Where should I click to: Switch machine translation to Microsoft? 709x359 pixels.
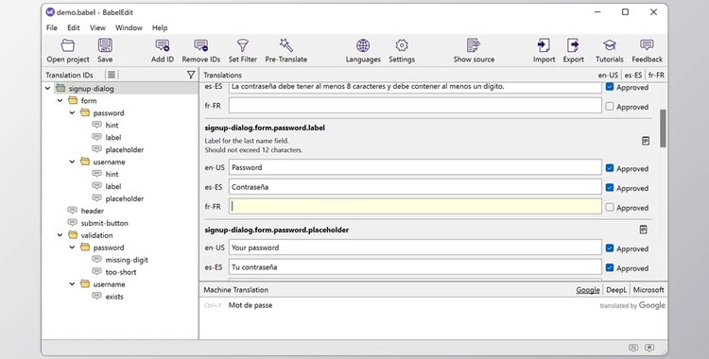point(648,290)
